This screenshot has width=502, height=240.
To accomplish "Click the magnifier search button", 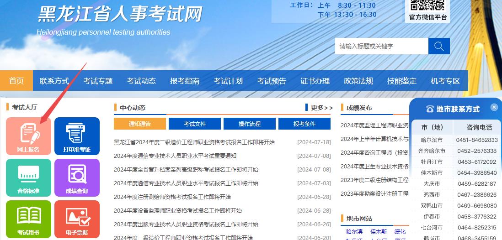I will (x=439, y=46).
